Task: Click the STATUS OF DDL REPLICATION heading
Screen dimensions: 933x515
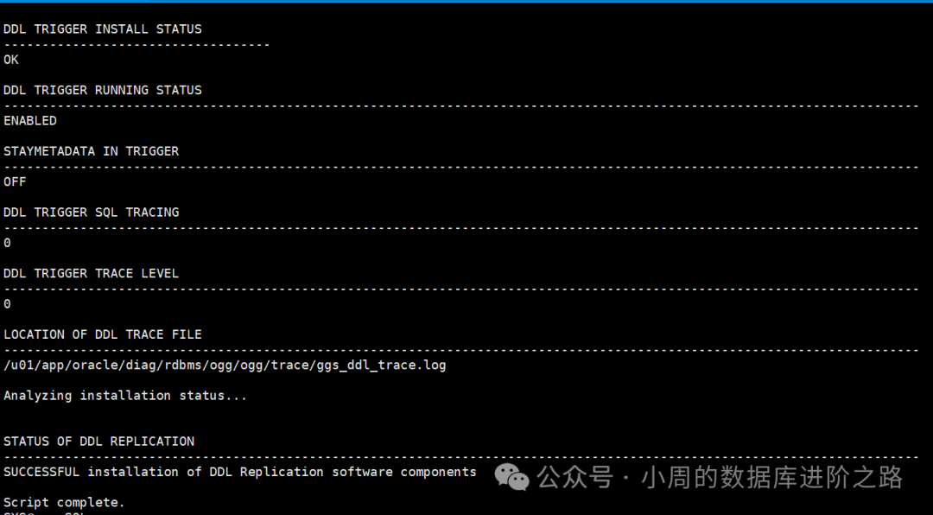Action: pos(98,442)
